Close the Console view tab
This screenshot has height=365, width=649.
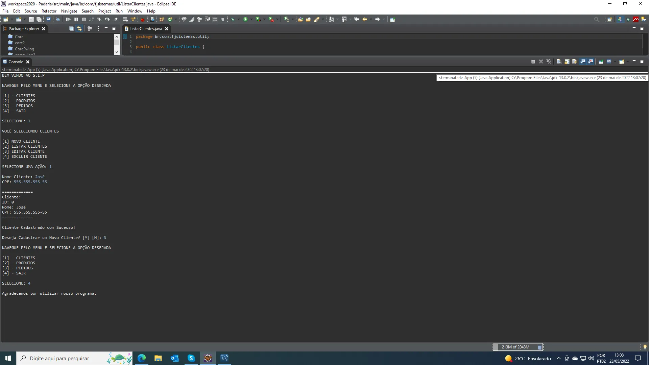[x=28, y=62]
